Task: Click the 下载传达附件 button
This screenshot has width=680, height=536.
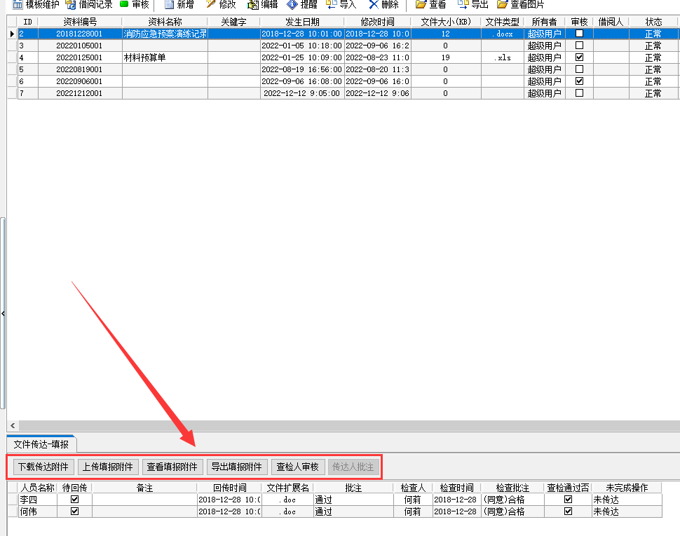Action: pos(43,467)
